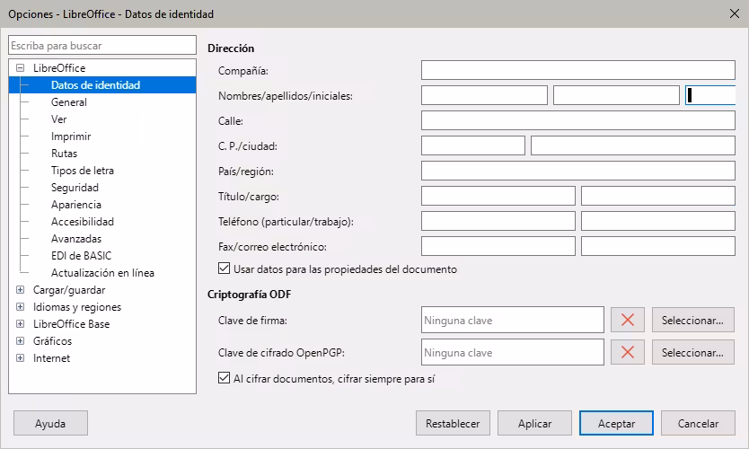Click the Aplicar button

(x=534, y=423)
